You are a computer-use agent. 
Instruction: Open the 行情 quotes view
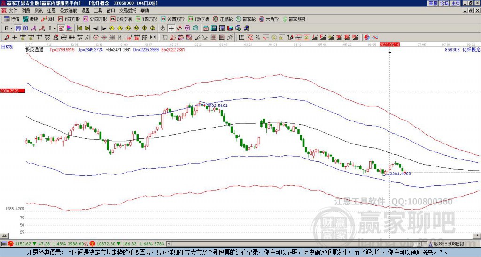click(11, 19)
